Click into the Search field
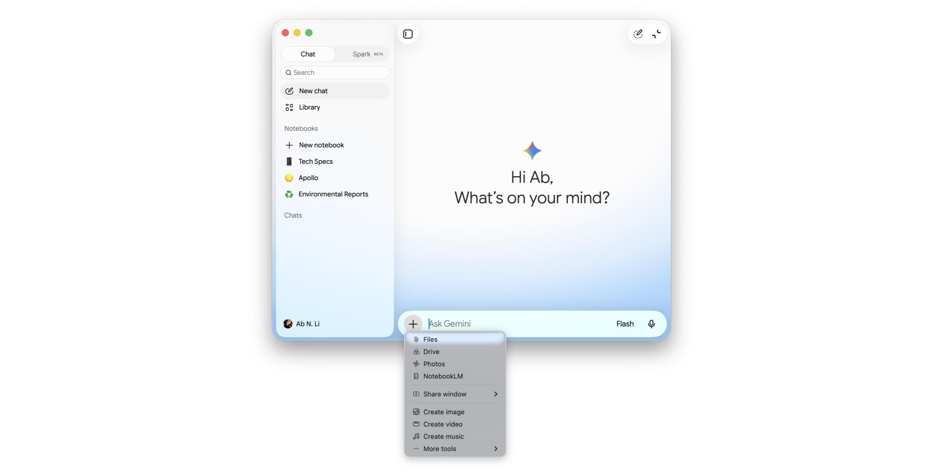 (335, 73)
